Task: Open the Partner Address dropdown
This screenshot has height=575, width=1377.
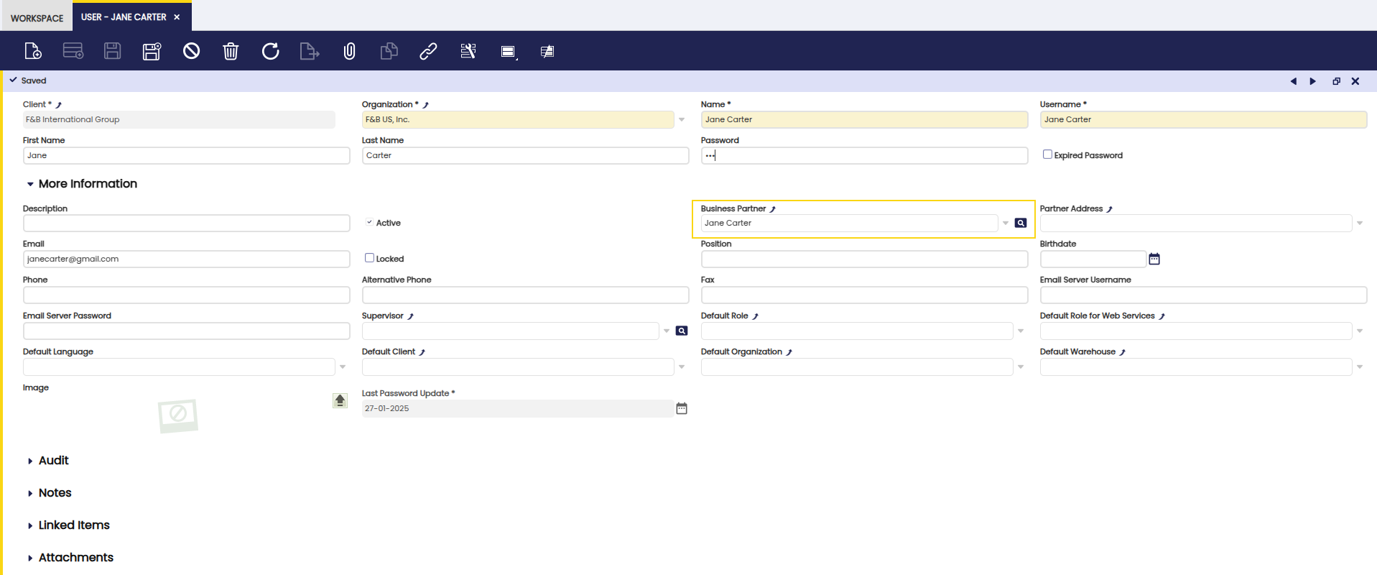Action: pyautogui.click(x=1360, y=224)
